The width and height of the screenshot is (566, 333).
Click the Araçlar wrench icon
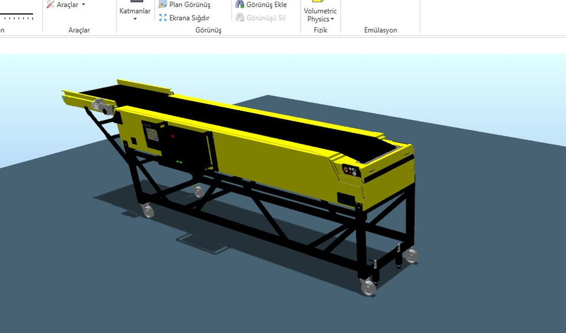tap(51, 4)
